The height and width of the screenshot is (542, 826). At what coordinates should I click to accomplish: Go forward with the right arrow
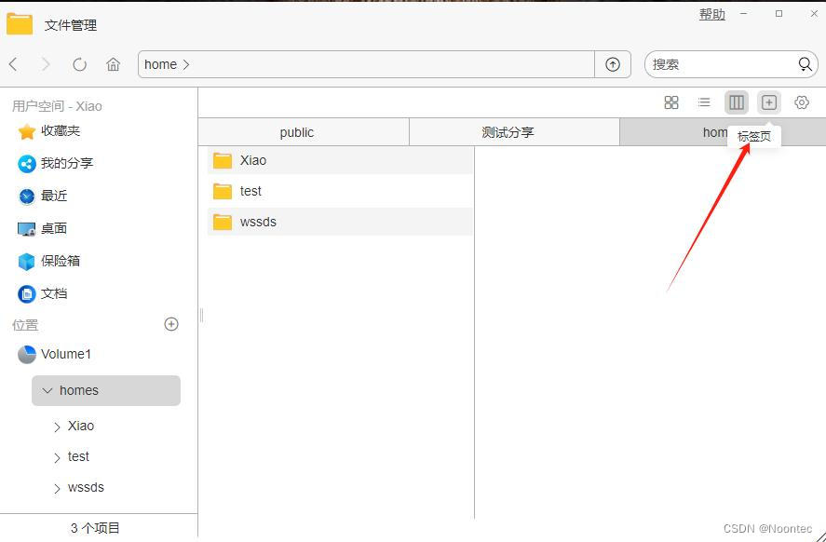(47, 64)
